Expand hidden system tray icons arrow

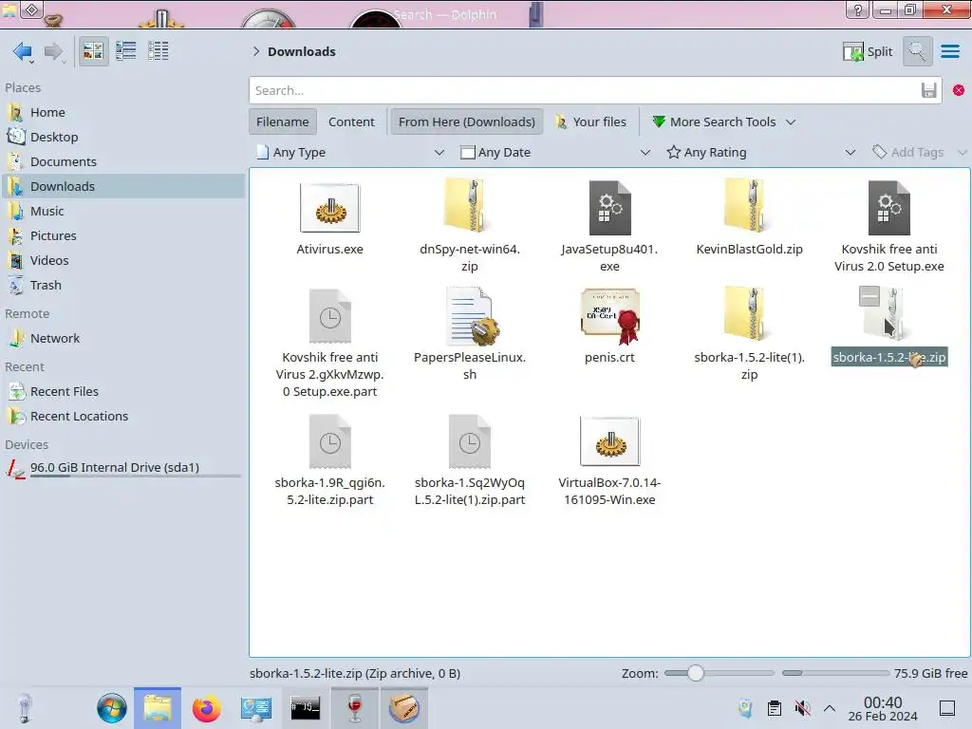coord(830,708)
